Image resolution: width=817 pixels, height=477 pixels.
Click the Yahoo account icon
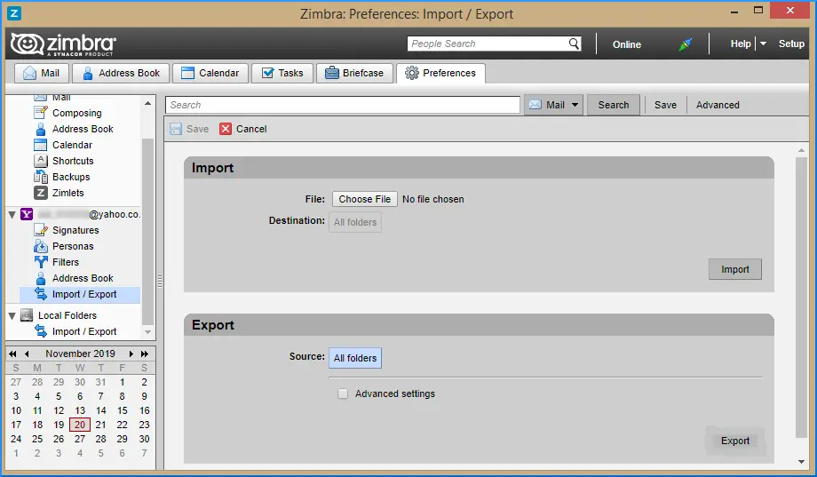point(27,214)
